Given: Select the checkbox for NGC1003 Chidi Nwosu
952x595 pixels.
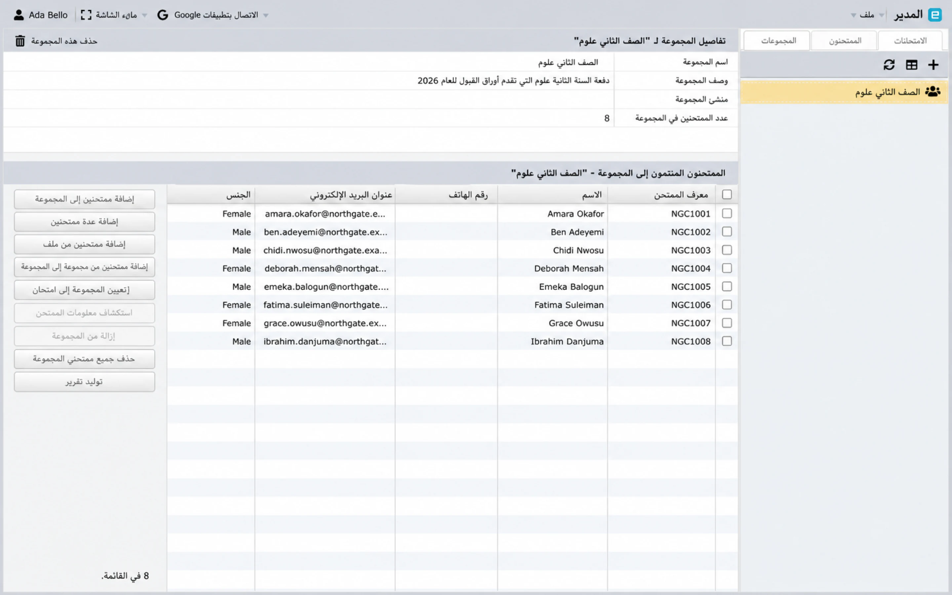Looking at the screenshot, I should (727, 250).
